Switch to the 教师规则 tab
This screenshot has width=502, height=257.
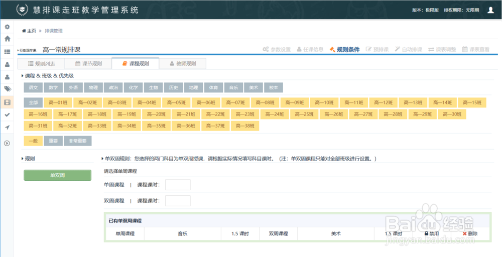[x=183, y=64]
